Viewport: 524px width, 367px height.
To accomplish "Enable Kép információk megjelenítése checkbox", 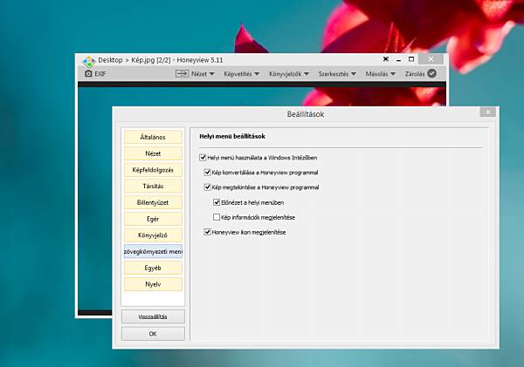I will pyautogui.click(x=217, y=217).
